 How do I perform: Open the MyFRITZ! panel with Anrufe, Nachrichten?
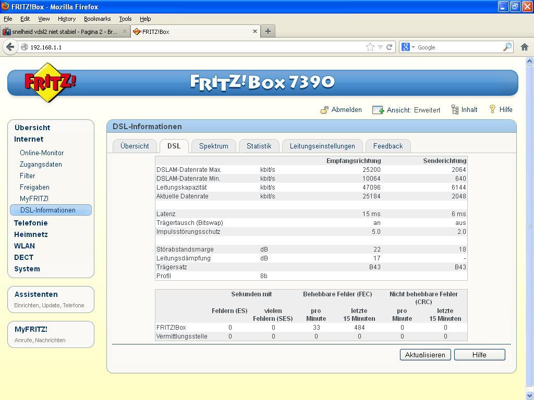[51, 334]
